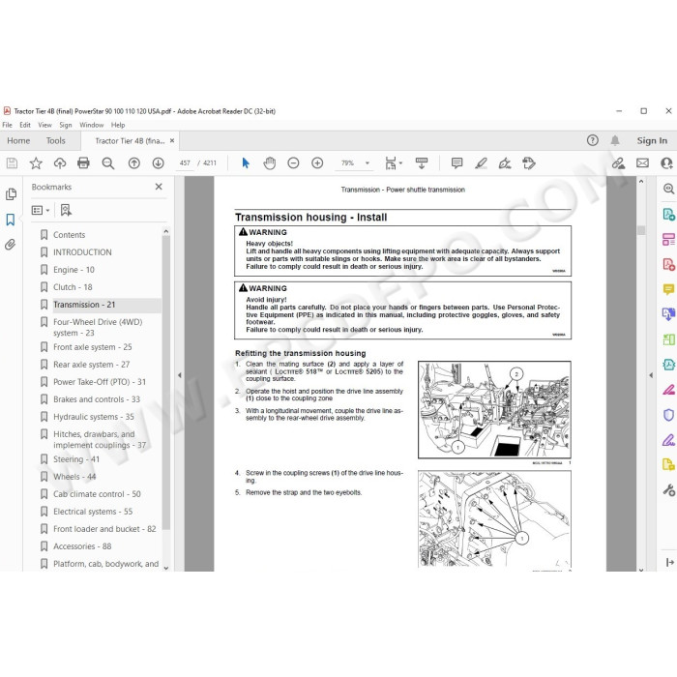Select the arrow Selection tool
The image size is (677, 677).
click(246, 163)
